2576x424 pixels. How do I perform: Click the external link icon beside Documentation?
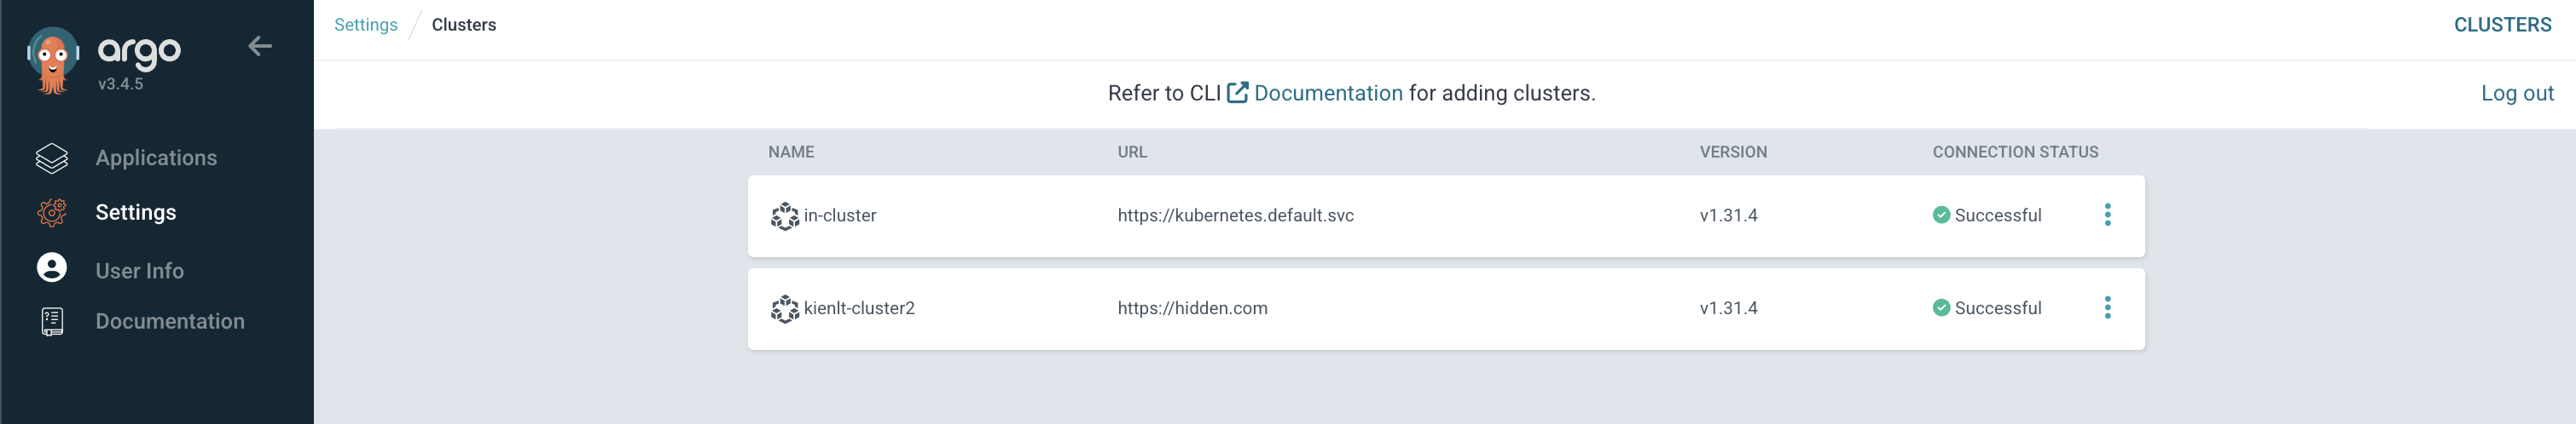tap(1238, 93)
